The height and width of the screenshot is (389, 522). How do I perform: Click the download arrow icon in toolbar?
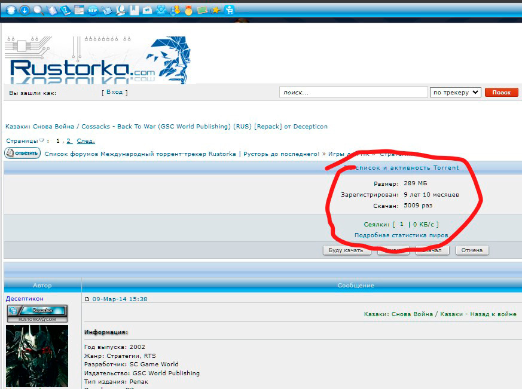[x=25, y=10]
